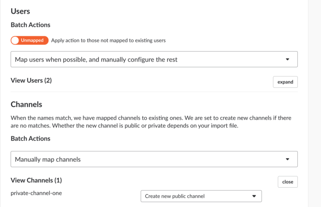Image resolution: width=321 pixels, height=207 pixels.
Task: Click "Apply action to those not mapped" label
Action: tap(108, 41)
